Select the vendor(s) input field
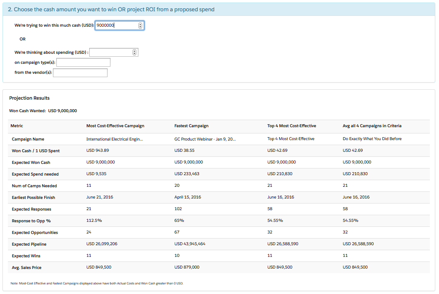Viewport: 439px width, 294px height. coord(80,73)
